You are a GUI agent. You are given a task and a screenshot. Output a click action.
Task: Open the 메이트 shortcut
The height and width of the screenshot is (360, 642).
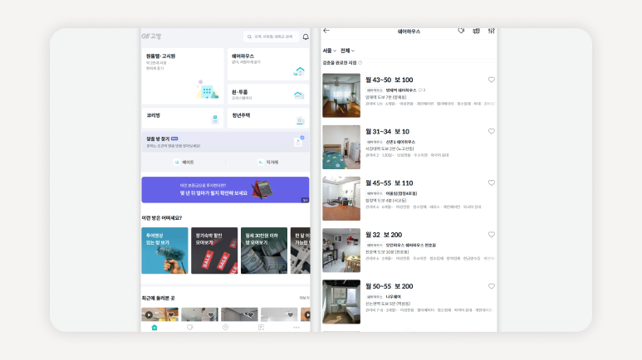pyautogui.click(x=184, y=163)
